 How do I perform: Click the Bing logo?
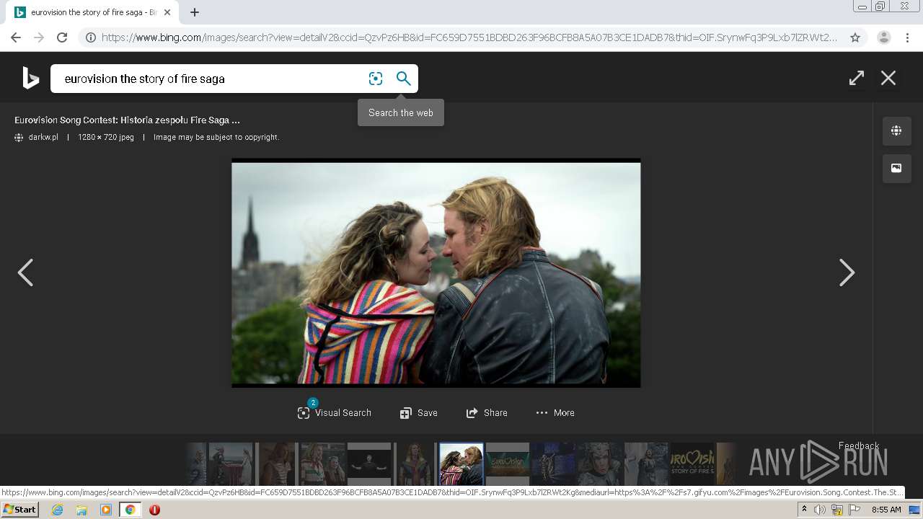pyautogui.click(x=30, y=78)
